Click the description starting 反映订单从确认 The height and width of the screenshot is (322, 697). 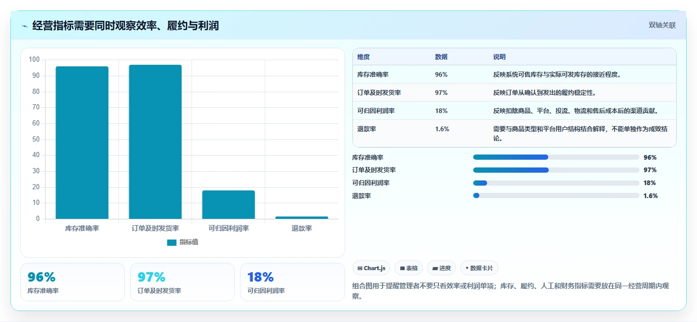point(545,93)
